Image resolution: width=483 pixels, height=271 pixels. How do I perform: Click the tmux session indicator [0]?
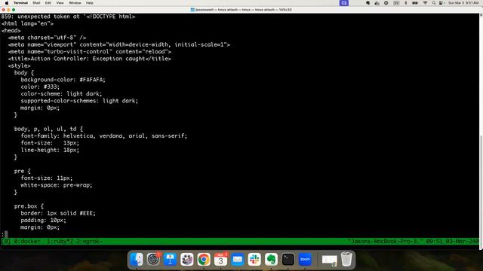tap(6, 242)
